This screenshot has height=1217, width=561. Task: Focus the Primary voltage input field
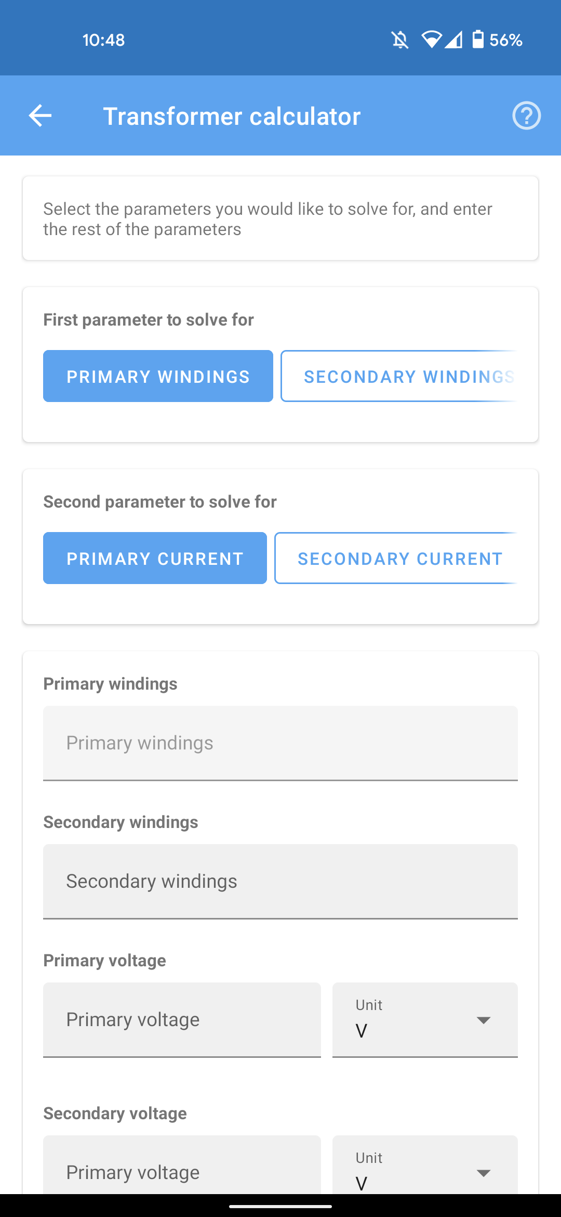pyautogui.click(x=182, y=1020)
